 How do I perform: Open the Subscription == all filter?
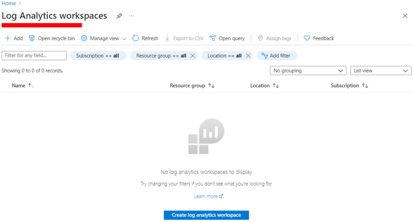click(98, 56)
